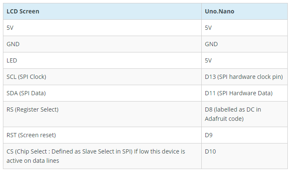Select the 5V cell under LCD Screen
Viewport: 292px width, 172px height.
click(x=102, y=28)
